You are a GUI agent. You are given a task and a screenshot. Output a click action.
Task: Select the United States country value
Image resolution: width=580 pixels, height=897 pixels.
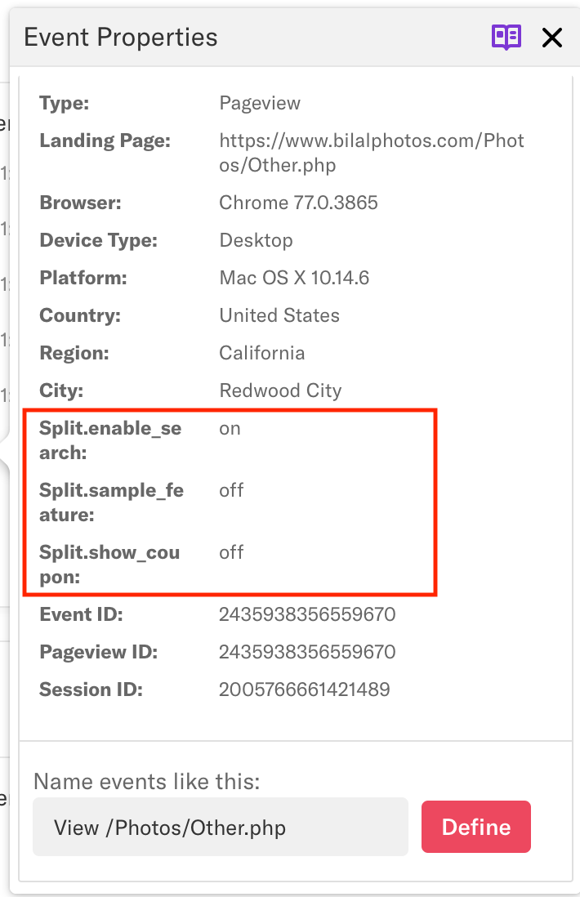point(279,315)
